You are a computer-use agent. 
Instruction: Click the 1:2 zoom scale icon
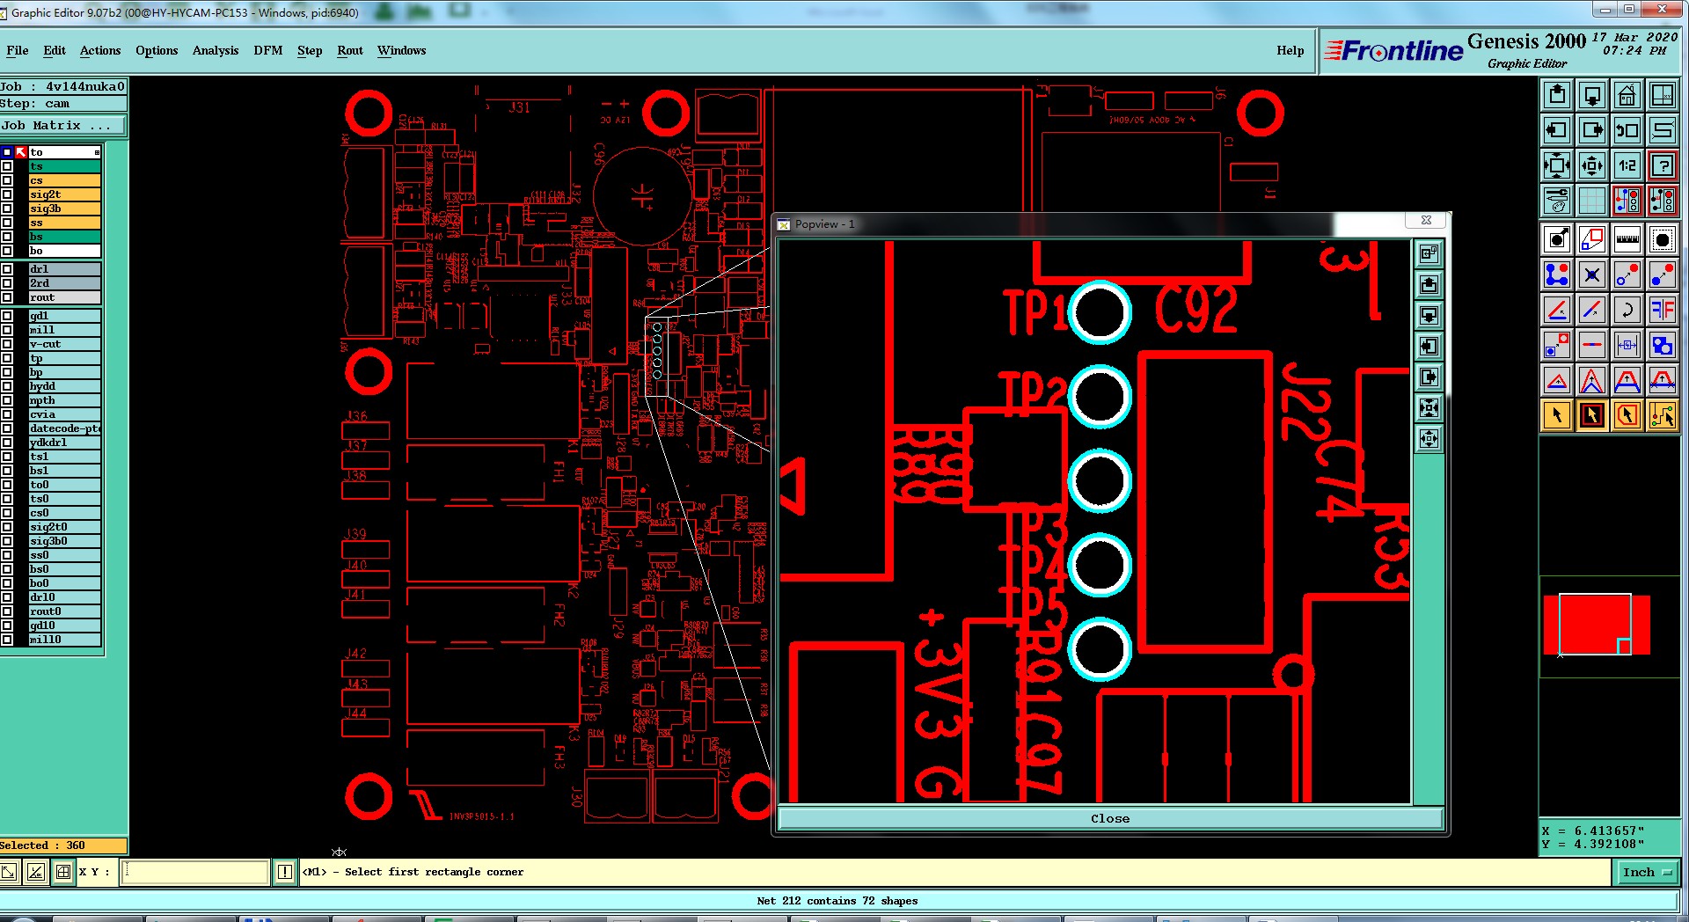(x=1627, y=165)
